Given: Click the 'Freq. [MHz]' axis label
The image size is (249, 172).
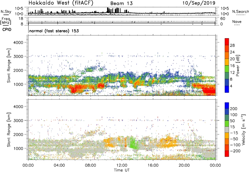Looking at the screenshot, I should [6, 21].
